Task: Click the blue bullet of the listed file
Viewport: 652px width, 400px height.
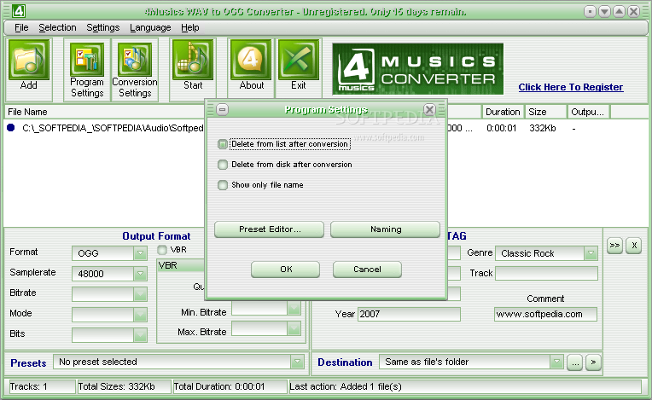Action: [11, 128]
